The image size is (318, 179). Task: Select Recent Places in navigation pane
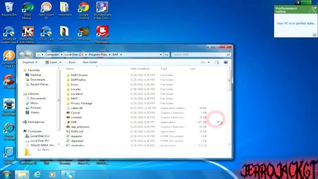point(37,84)
